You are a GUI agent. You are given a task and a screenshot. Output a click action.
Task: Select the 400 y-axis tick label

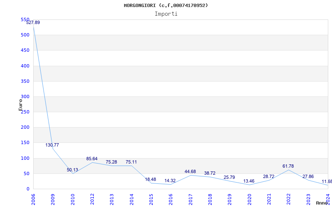point(25,66)
